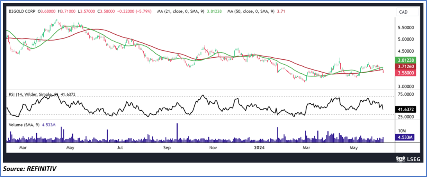Click the black 41.6372 RSI axis tag

(x=405, y=110)
